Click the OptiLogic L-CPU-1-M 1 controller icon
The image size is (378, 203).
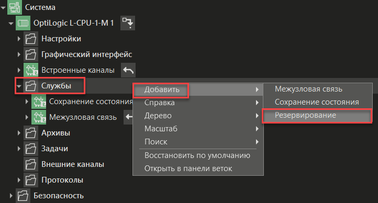pos(23,23)
